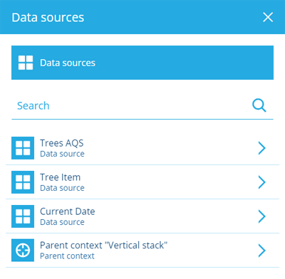Expand Trees AQS with its chevron
Viewport: 285px width, 279px height.
pyautogui.click(x=261, y=148)
